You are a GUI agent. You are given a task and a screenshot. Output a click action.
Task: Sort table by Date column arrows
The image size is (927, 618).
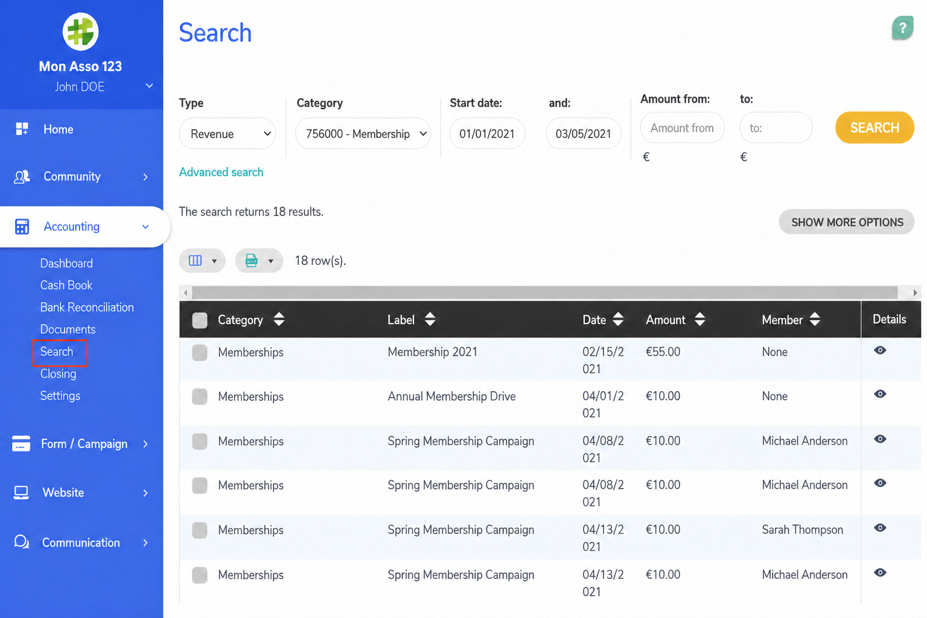pyautogui.click(x=618, y=319)
